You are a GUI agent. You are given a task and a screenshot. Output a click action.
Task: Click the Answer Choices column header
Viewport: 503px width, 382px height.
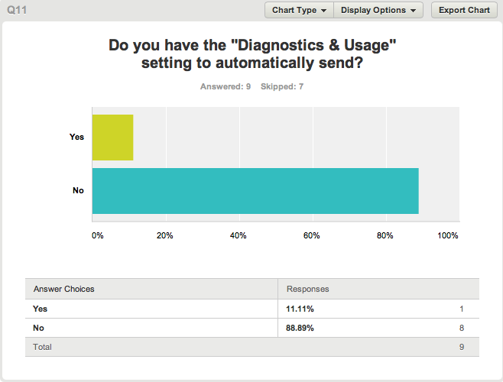coord(64,289)
